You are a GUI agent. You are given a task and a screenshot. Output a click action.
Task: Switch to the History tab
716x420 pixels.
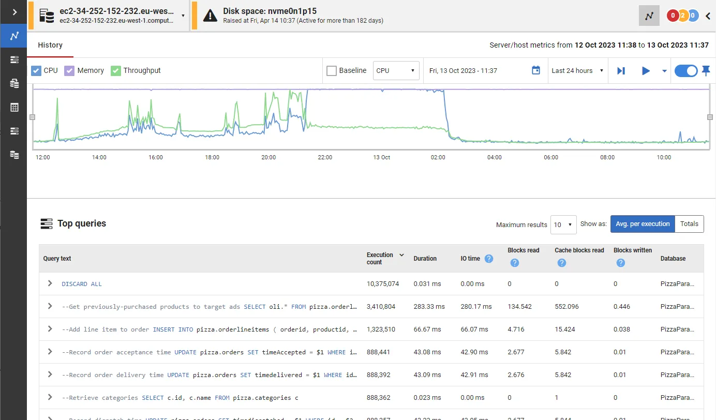pos(50,46)
